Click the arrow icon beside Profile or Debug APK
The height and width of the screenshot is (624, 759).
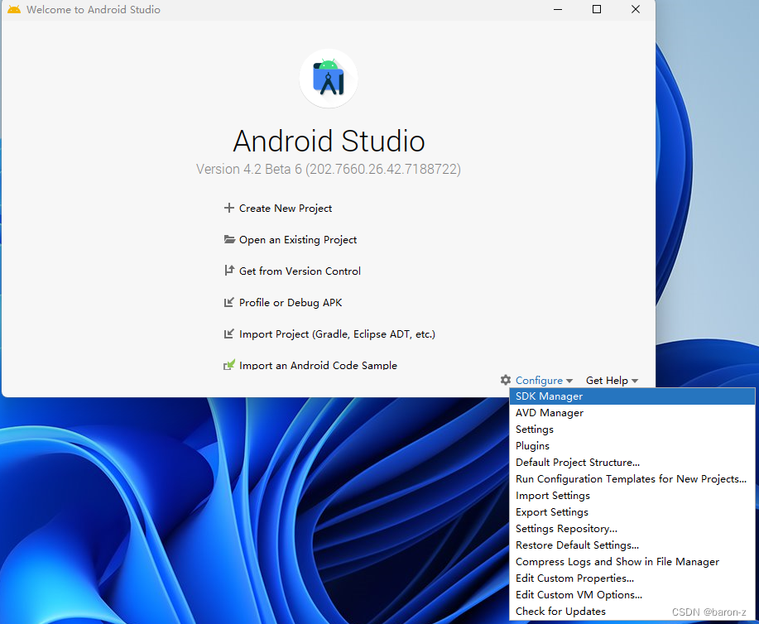229,303
